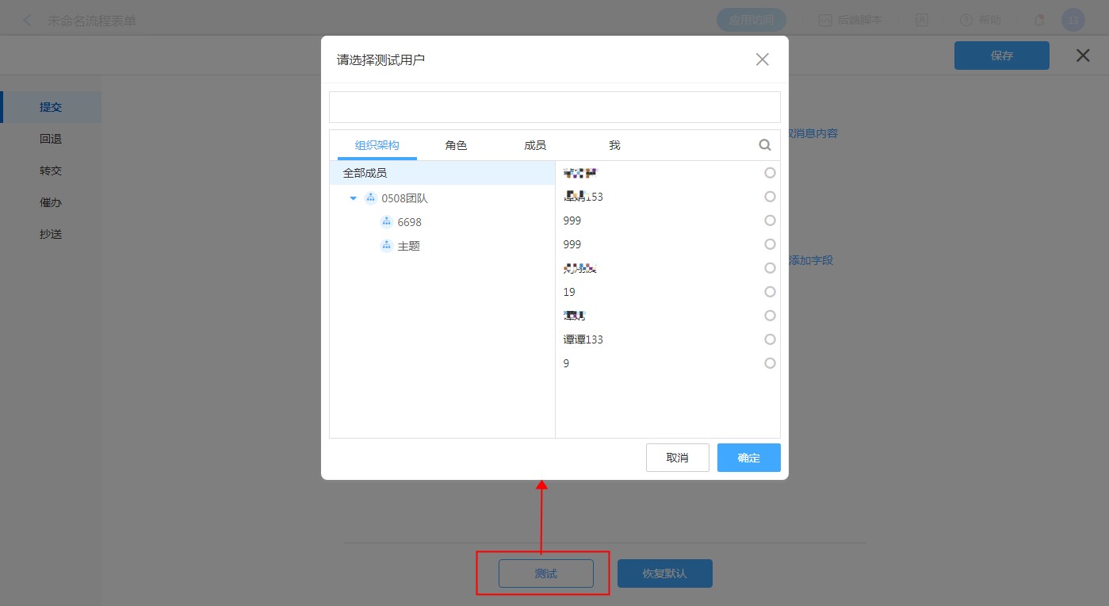Image resolution: width=1109 pixels, height=606 pixels.
Task: Open the notification bell in header
Action: coord(1038,20)
